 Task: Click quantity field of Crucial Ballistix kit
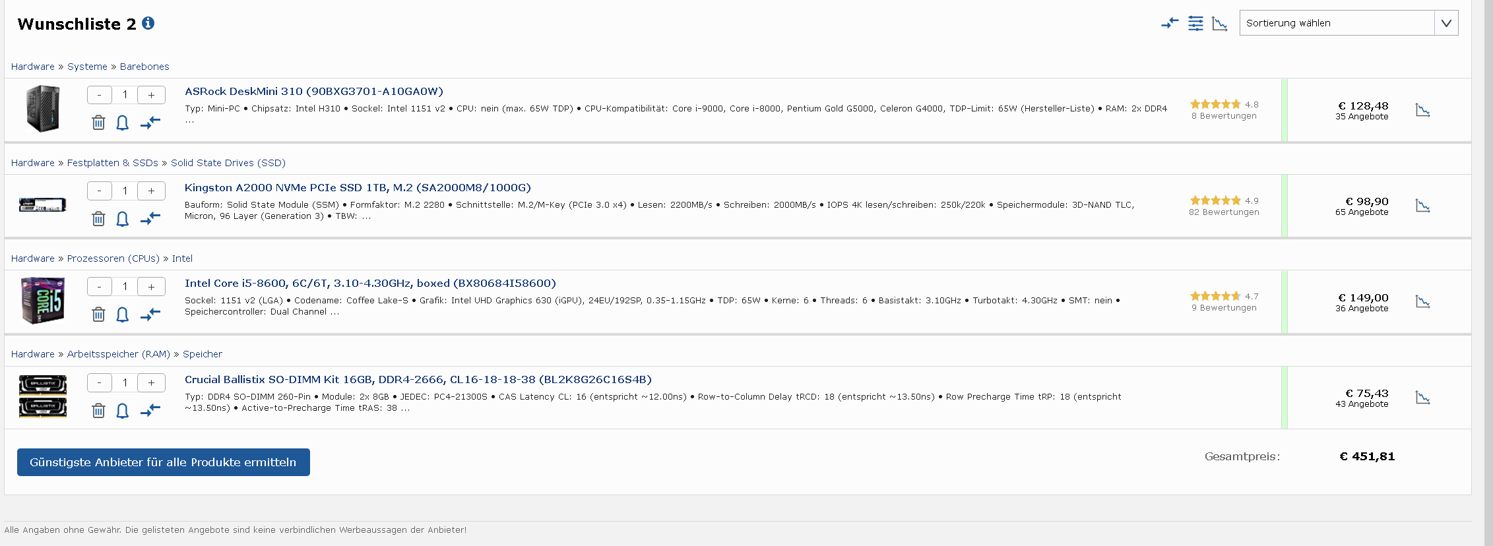125,382
